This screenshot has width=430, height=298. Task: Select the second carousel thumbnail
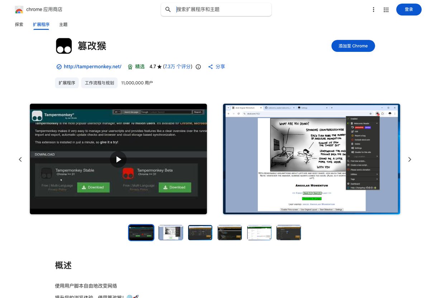[171, 233]
